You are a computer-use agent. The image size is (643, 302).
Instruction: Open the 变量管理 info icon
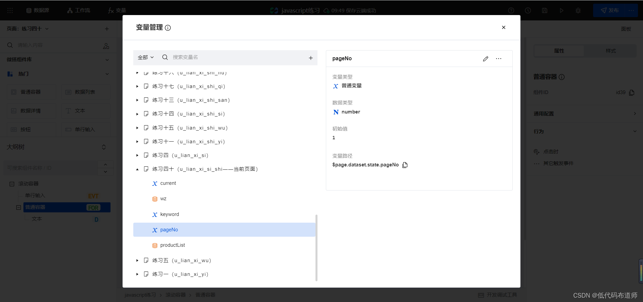click(168, 28)
